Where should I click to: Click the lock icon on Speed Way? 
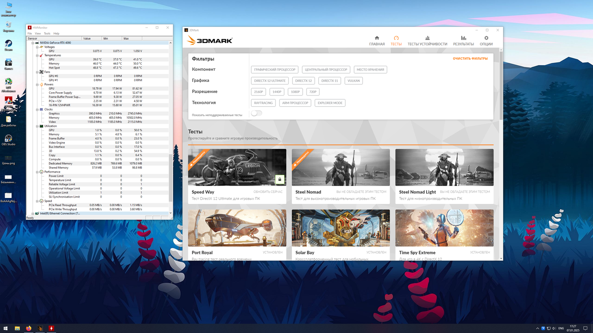click(x=279, y=179)
